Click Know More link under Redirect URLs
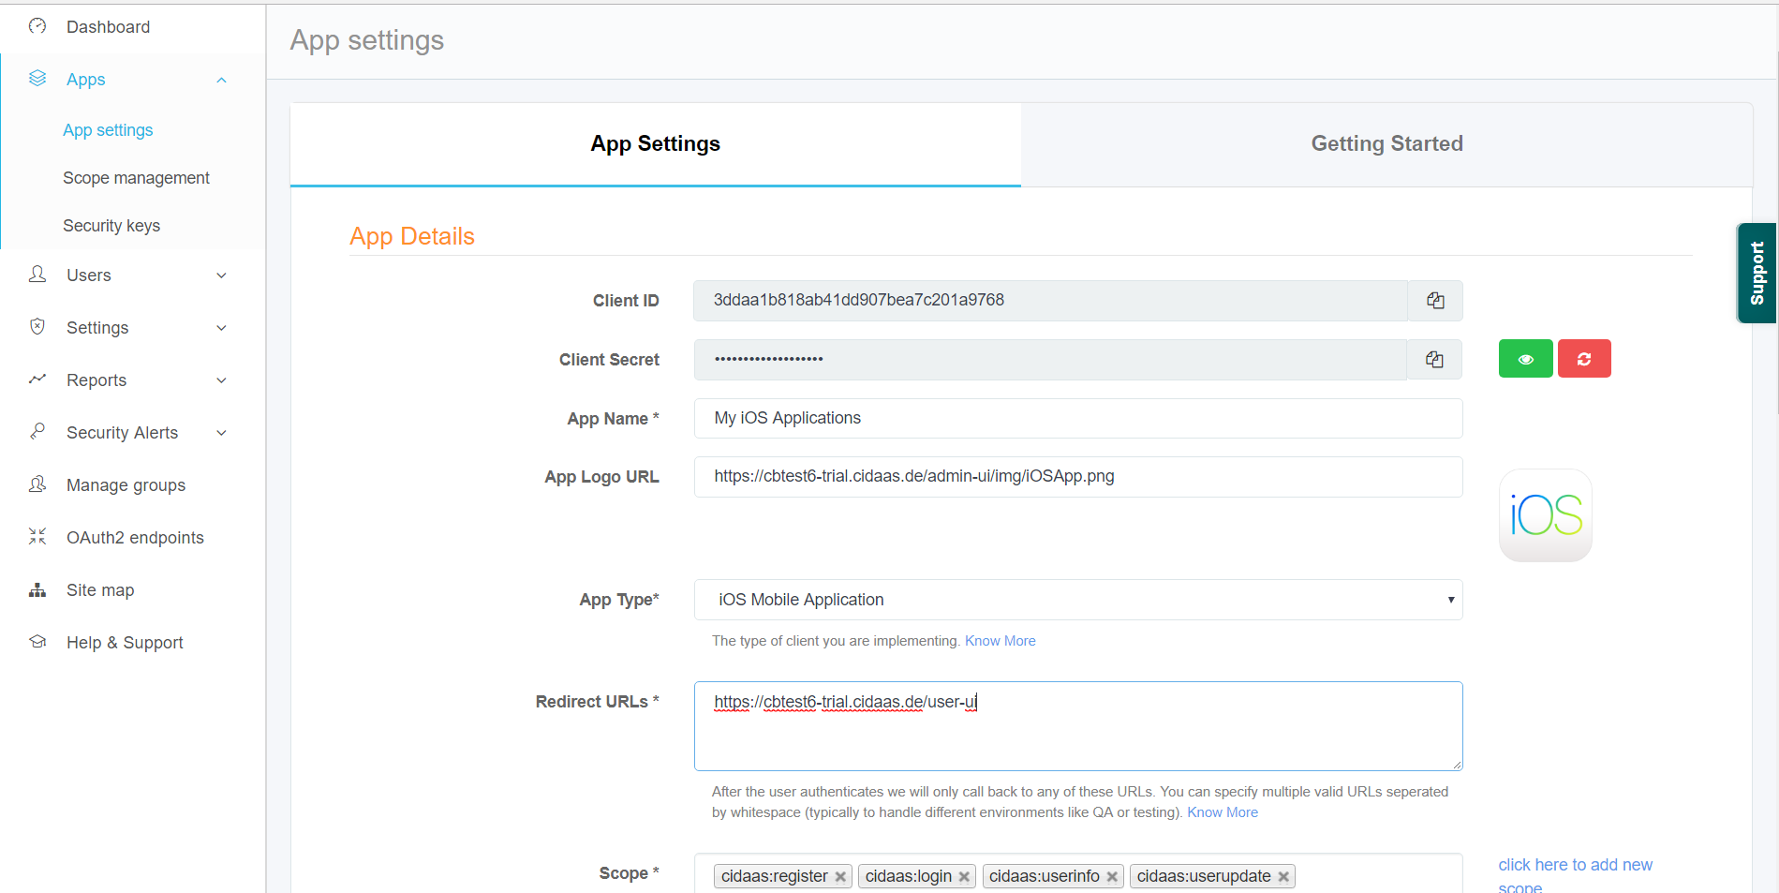This screenshot has height=893, width=1779. pyautogui.click(x=1223, y=812)
